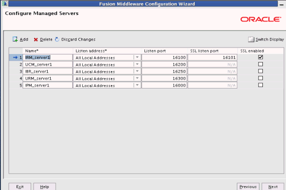
Task: Proceed with the Next button
Action: coord(273,186)
